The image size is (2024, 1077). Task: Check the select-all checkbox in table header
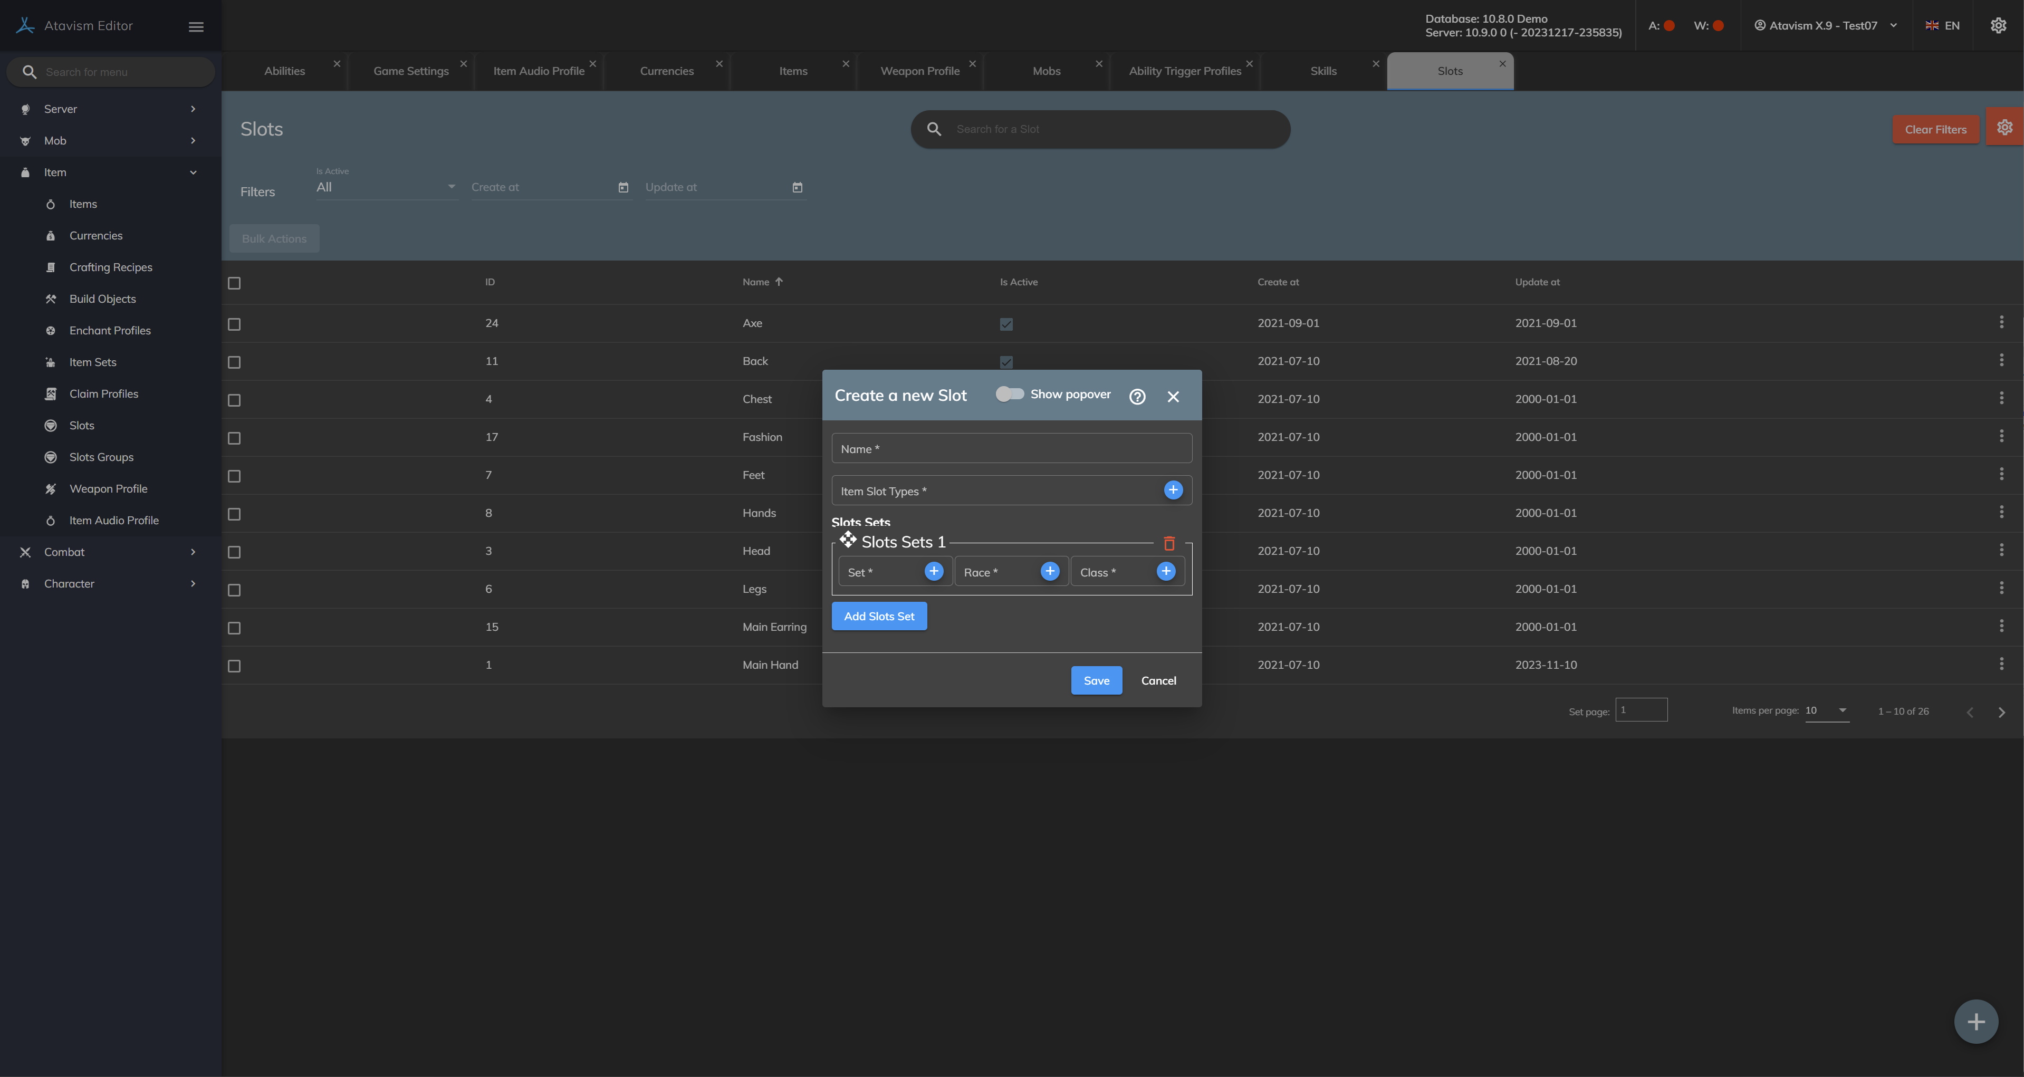coord(234,283)
